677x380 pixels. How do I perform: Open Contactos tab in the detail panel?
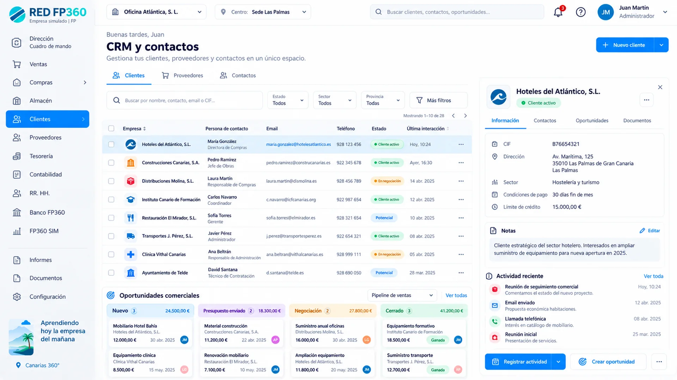coord(545,120)
